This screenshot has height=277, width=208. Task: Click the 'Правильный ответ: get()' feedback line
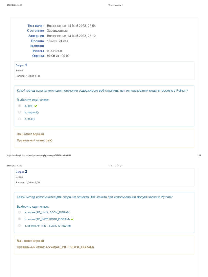(x=35, y=140)
